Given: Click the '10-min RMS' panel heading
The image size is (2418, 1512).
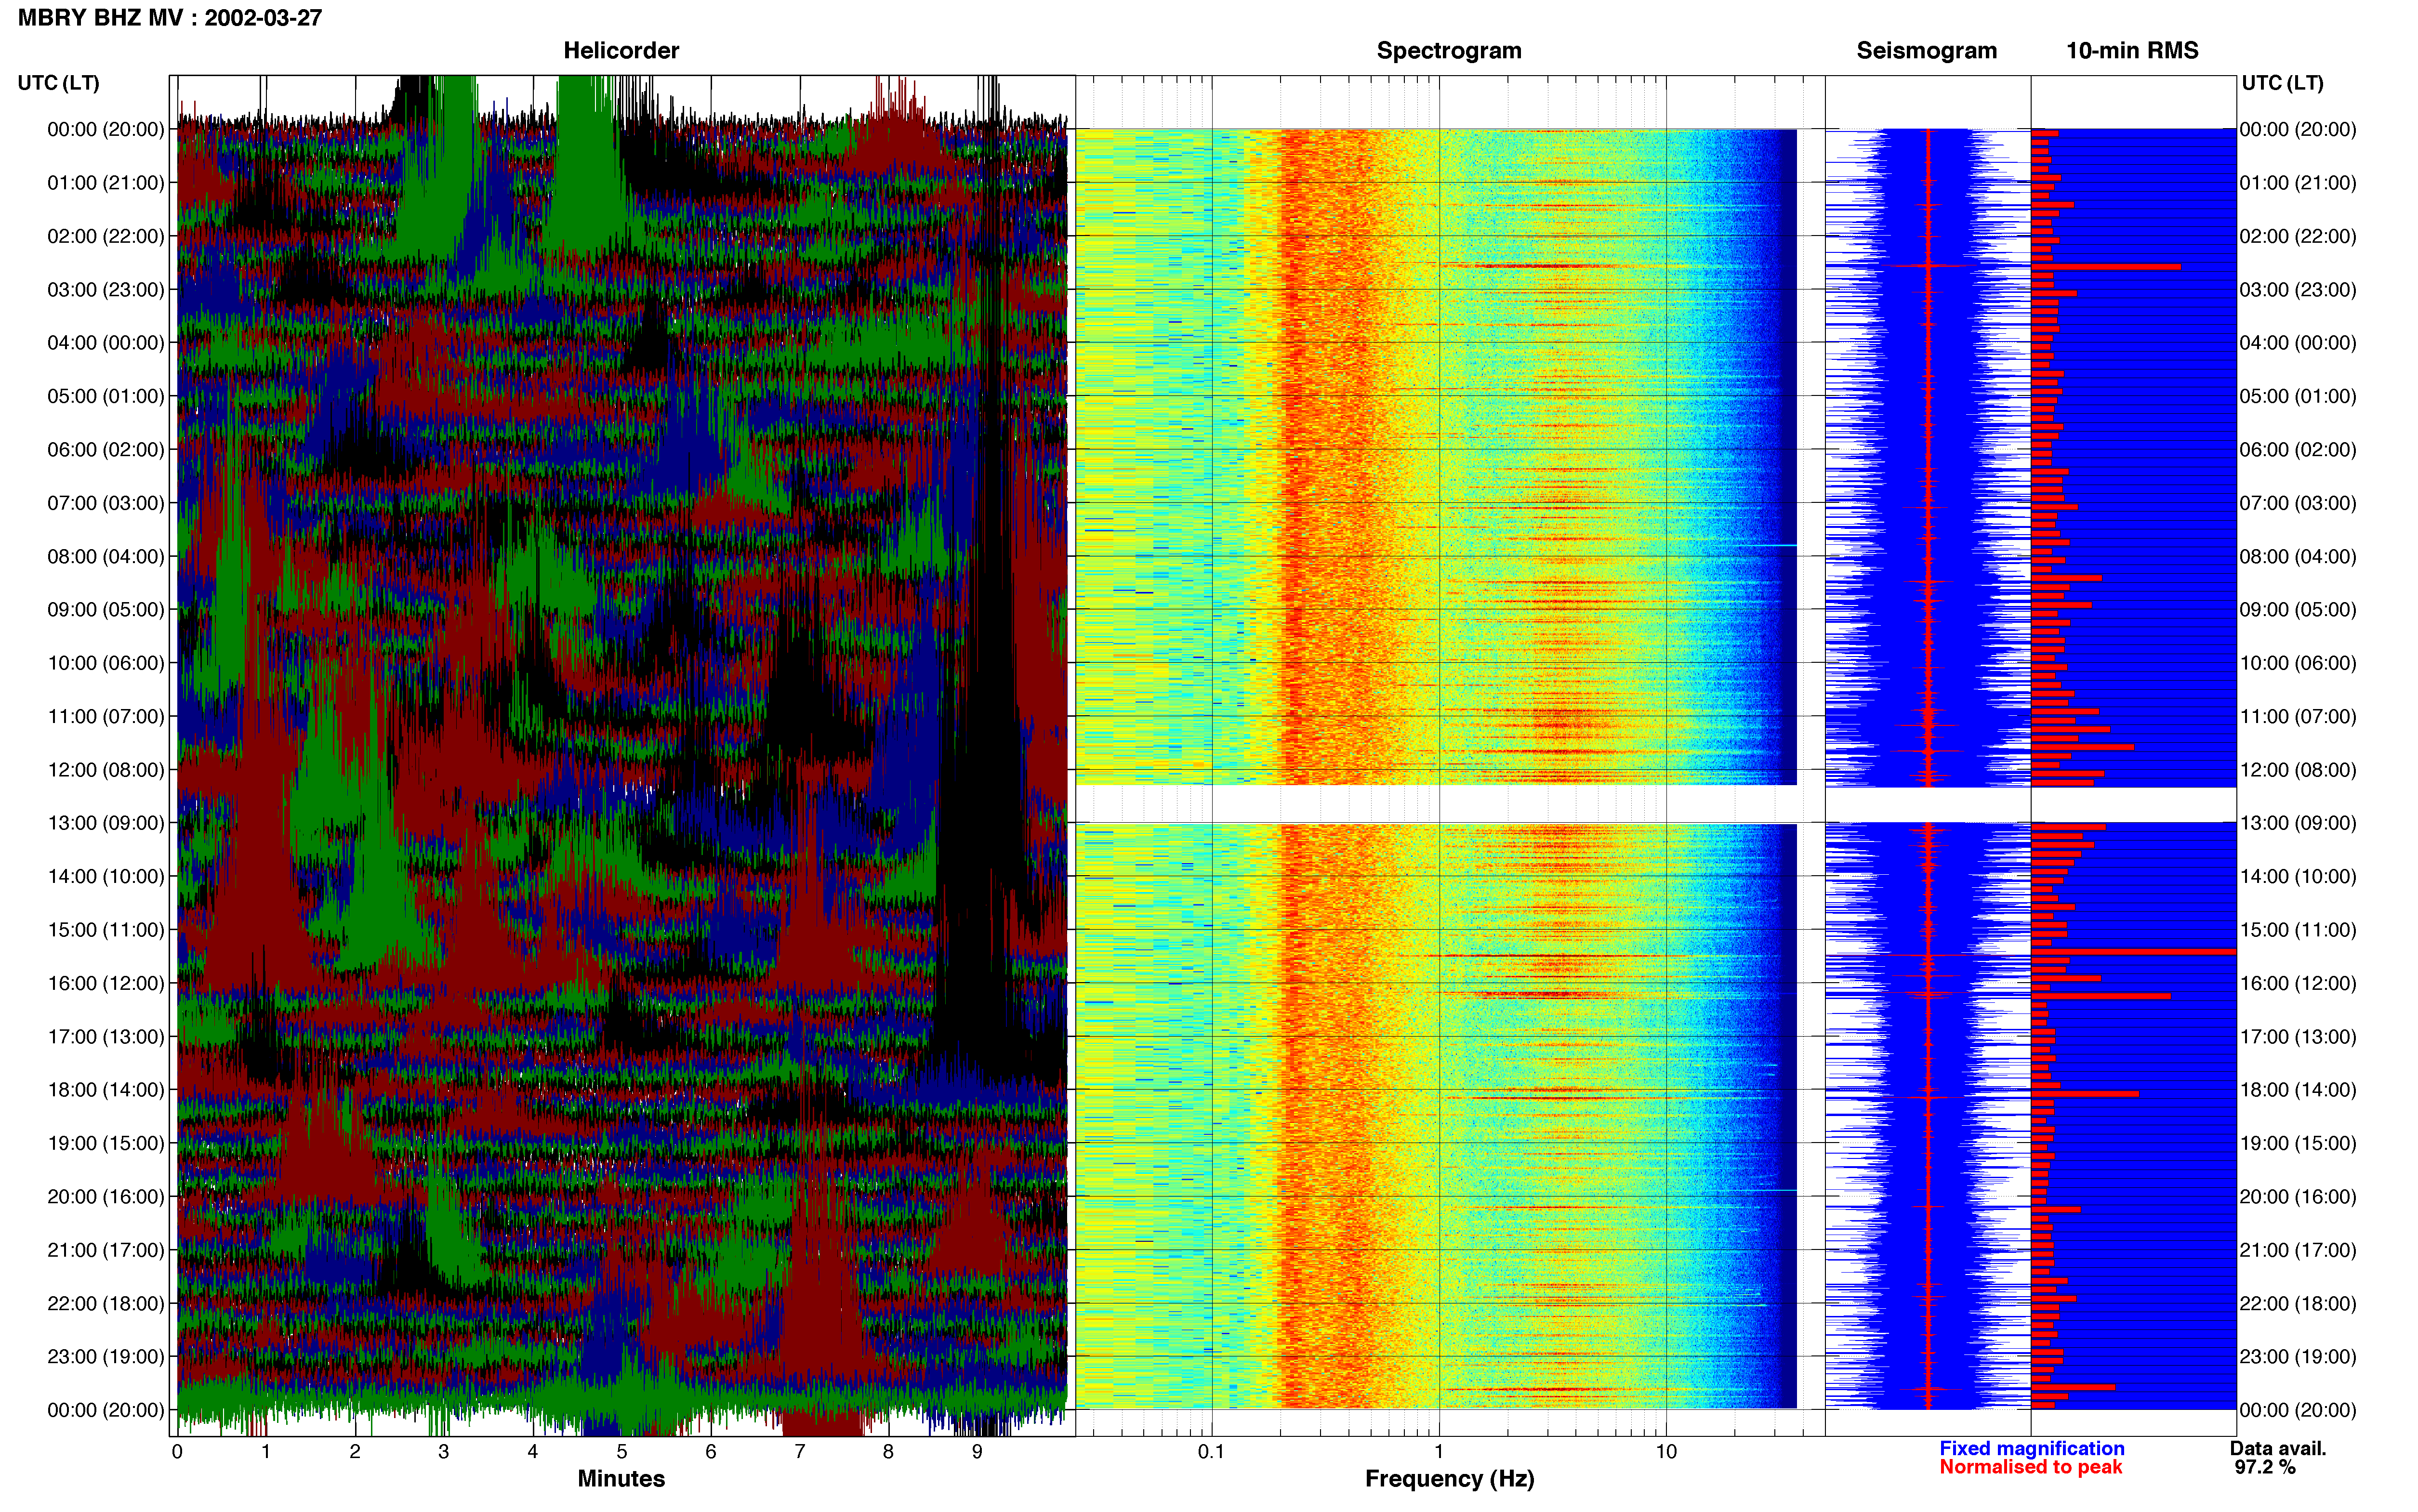Looking at the screenshot, I should pyautogui.click(x=2132, y=51).
